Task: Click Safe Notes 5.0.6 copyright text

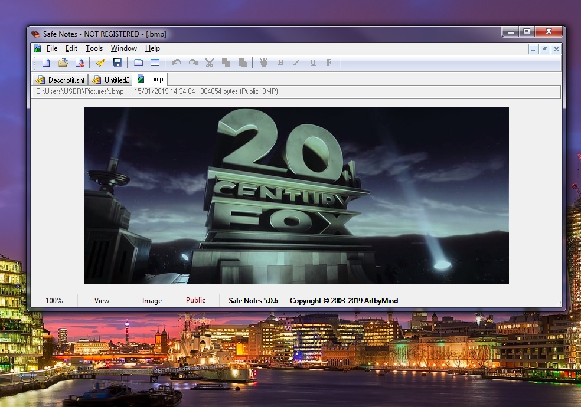Action: [x=314, y=301]
